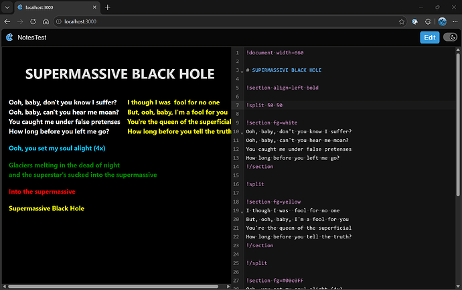Toggle the dark mode switch

pos(450,37)
